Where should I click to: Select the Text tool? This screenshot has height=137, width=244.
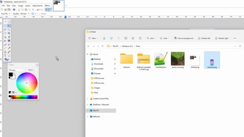(5, 56)
